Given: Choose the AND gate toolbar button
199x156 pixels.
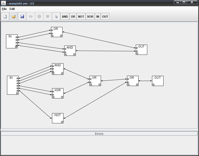Looking at the screenshot, I should [65, 16].
